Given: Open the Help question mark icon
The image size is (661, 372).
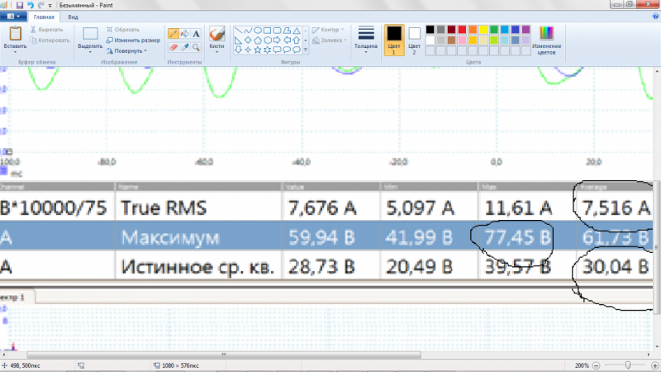Looking at the screenshot, I should coord(654,17).
